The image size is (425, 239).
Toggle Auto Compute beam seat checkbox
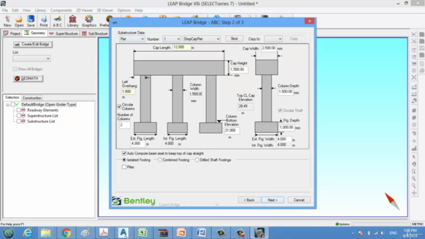[124, 153]
